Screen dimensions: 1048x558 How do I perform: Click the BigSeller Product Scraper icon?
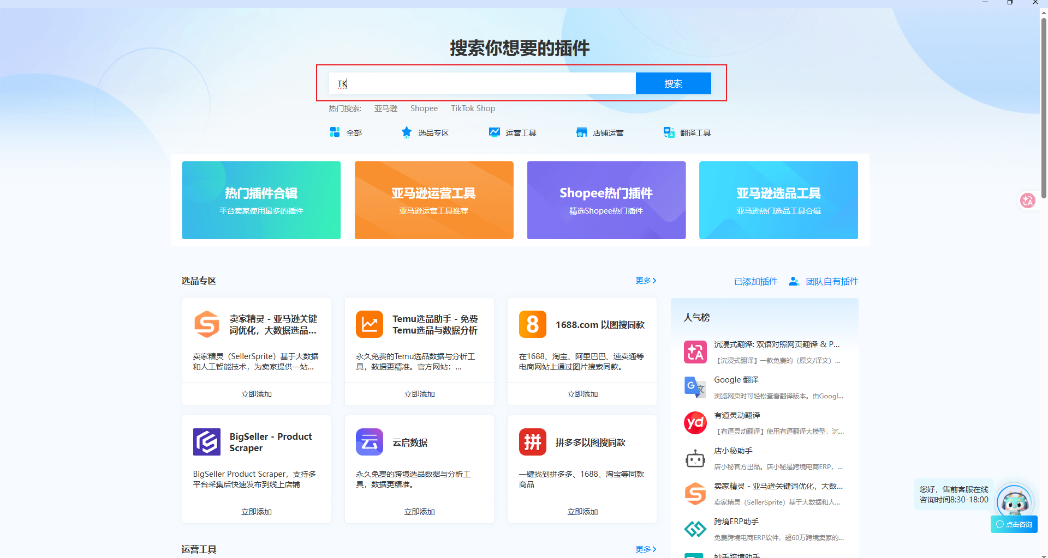[207, 442]
